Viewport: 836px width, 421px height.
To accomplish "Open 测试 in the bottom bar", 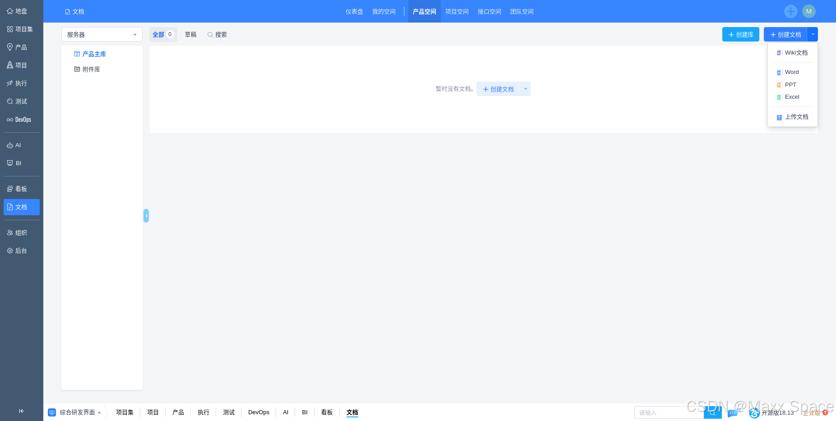I will (x=229, y=412).
